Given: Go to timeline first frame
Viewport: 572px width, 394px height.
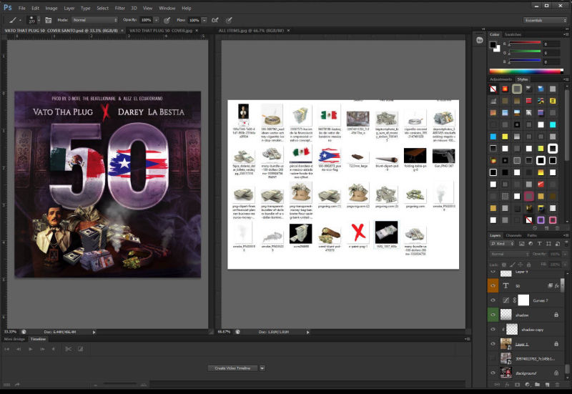Looking at the screenshot, I should [x=7, y=349].
